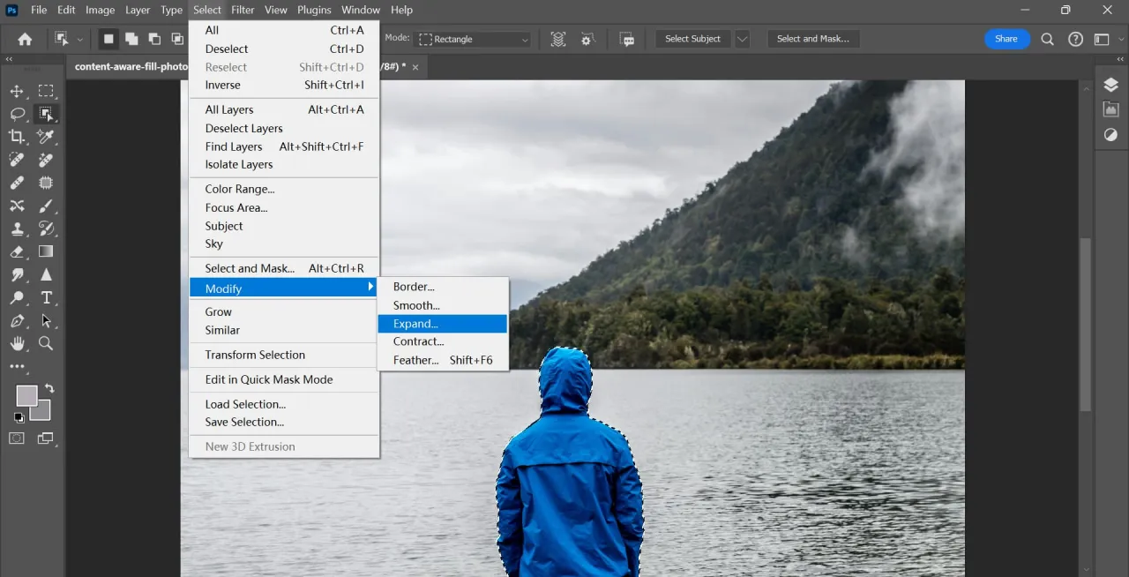Choose Expand from the Modify submenu
Image resolution: width=1129 pixels, height=577 pixels.
click(414, 324)
